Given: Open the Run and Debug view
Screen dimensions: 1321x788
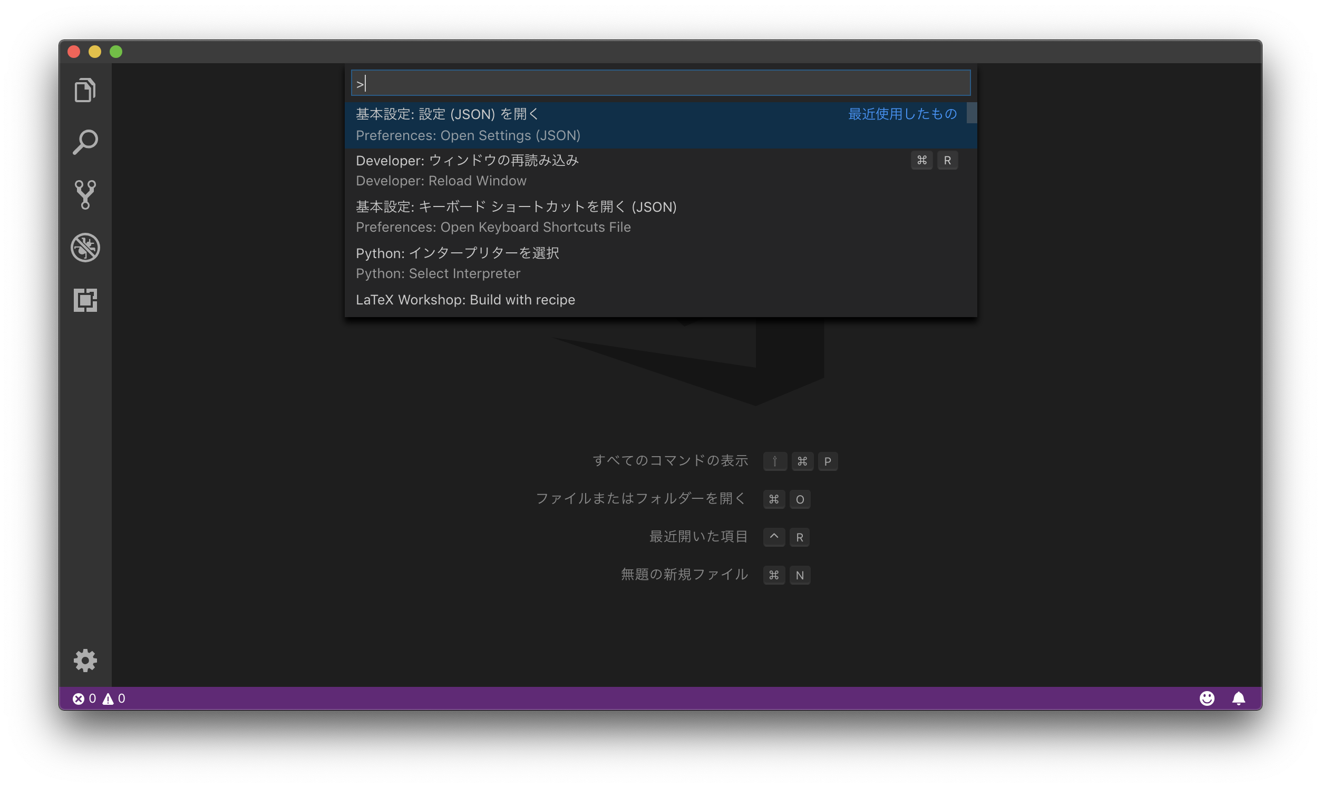Looking at the screenshot, I should tap(85, 248).
